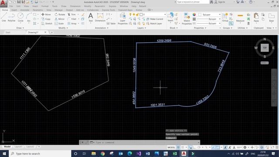The width and height of the screenshot is (279, 157).
Task: Select the Arc tool
Action: coord(29,17)
